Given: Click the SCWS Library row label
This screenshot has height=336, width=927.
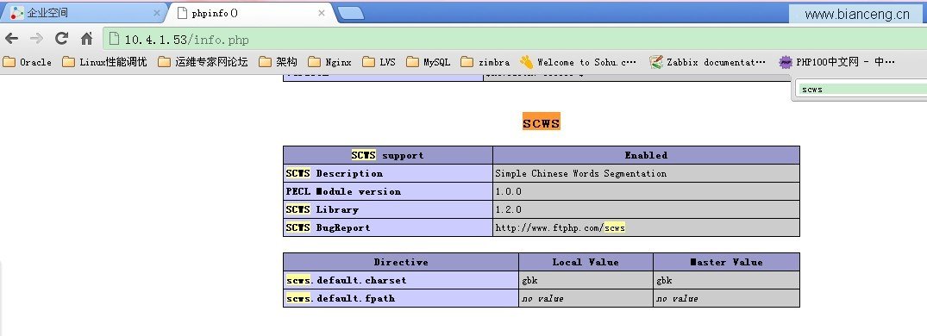Looking at the screenshot, I should 323,209.
